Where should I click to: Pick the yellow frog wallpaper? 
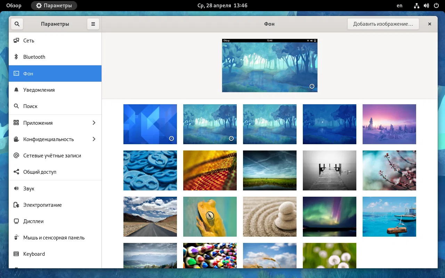tap(210, 216)
